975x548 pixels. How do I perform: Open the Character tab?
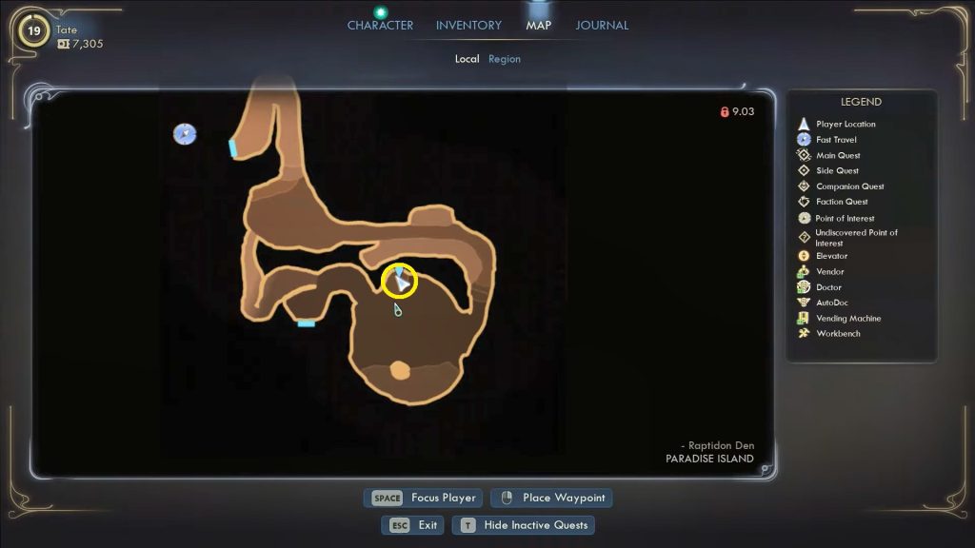[380, 25]
